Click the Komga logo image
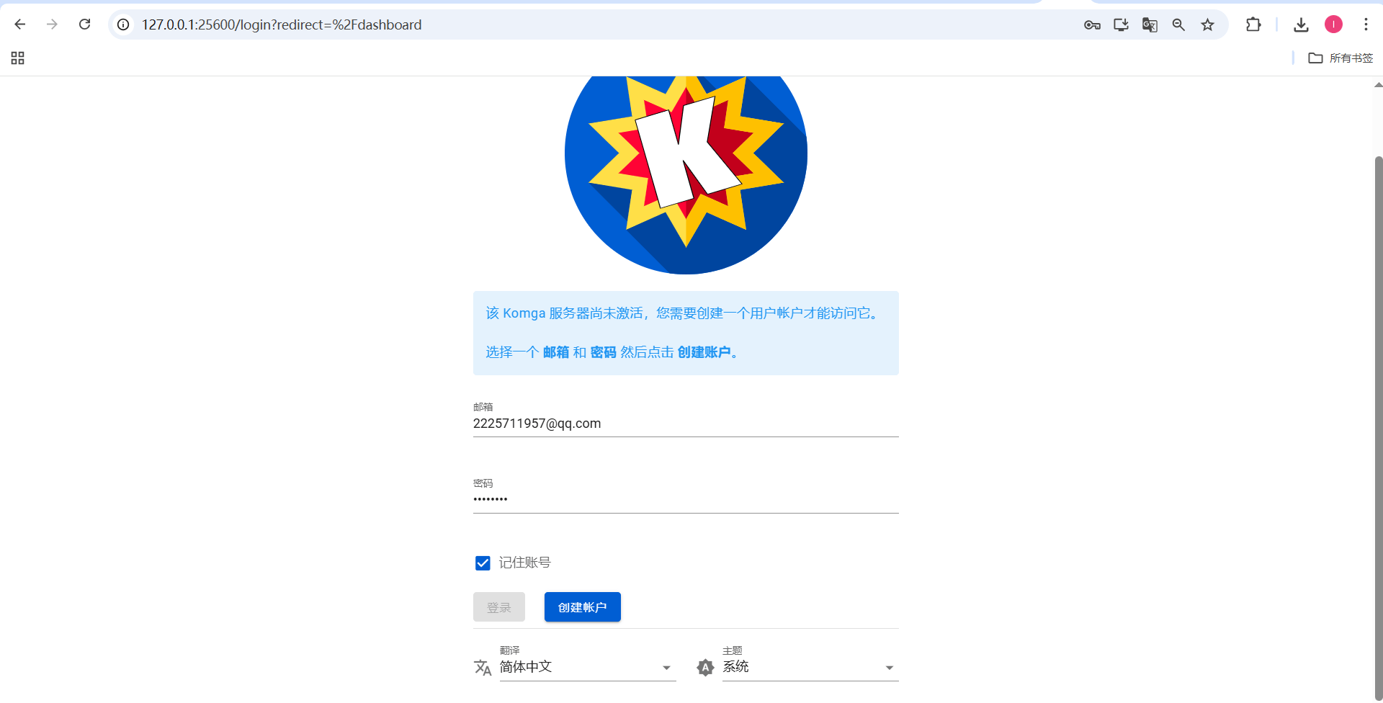The height and width of the screenshot is (703, 1383). click(x=686, y=174)
